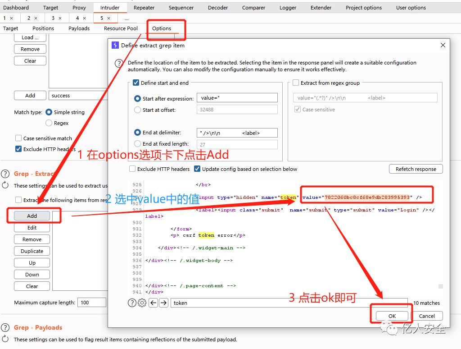Click Add next to the success field
The height and width of the screenshot is (349, 461).
pyautogui.click(x=30, y=96)
